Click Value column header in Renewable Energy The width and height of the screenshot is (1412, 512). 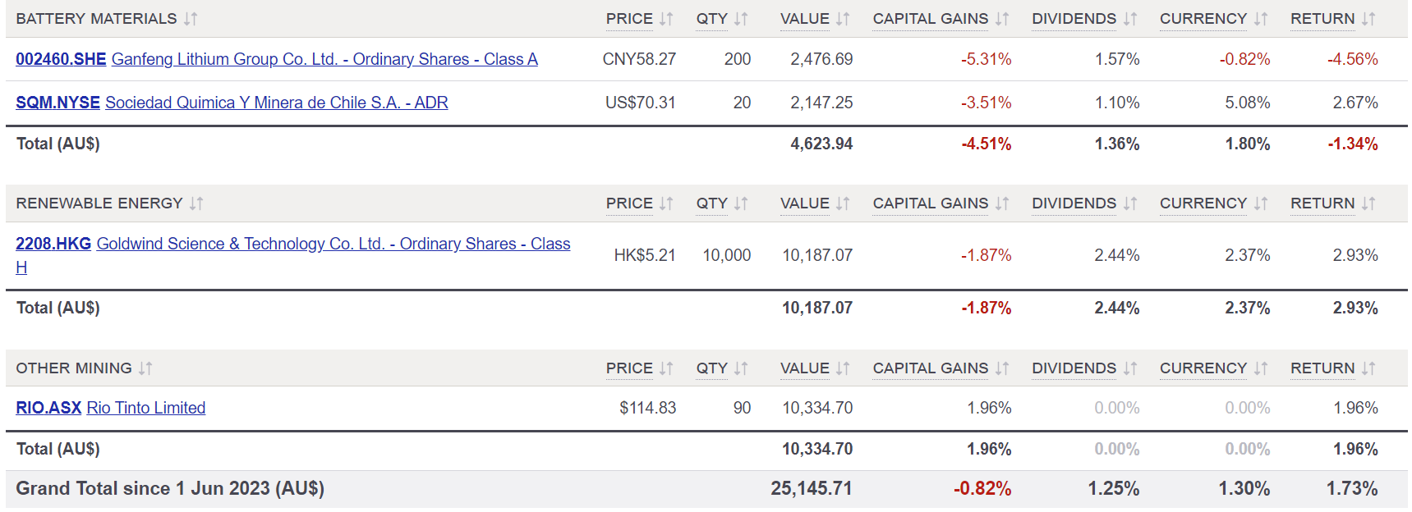tap(804, 203)
